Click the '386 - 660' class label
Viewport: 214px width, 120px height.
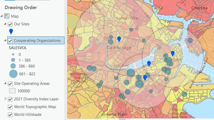27,66
